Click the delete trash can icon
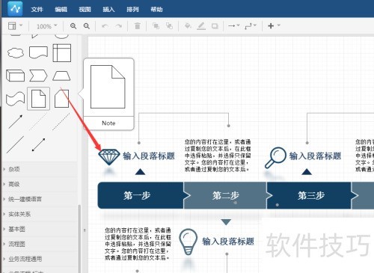The height and width of the screenshot is (273, 374). 138,25
